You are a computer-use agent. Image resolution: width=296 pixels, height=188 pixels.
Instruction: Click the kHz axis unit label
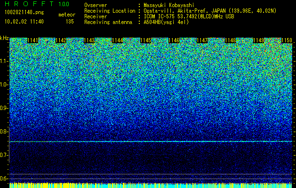point(4,38)
